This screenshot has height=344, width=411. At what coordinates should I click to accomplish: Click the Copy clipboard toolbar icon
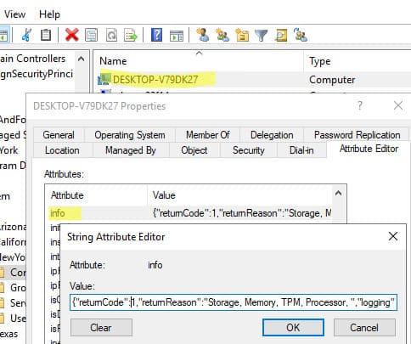point(46,35)
